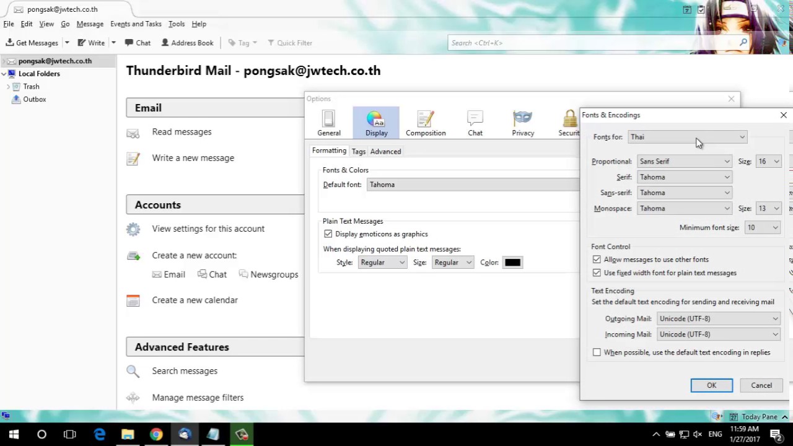
Task: Open the monospace Size 13 dropdown
Action: tap(768, 209)
